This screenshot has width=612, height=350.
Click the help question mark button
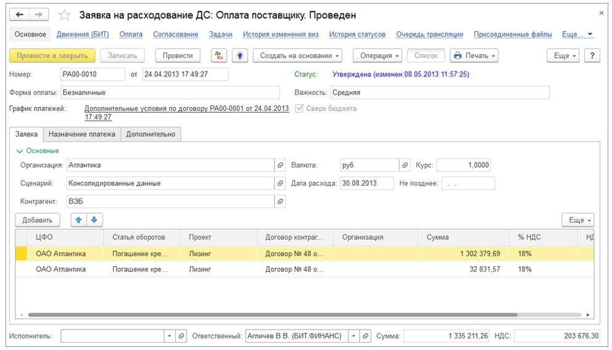pyautogui.click(x=592, y=55)
